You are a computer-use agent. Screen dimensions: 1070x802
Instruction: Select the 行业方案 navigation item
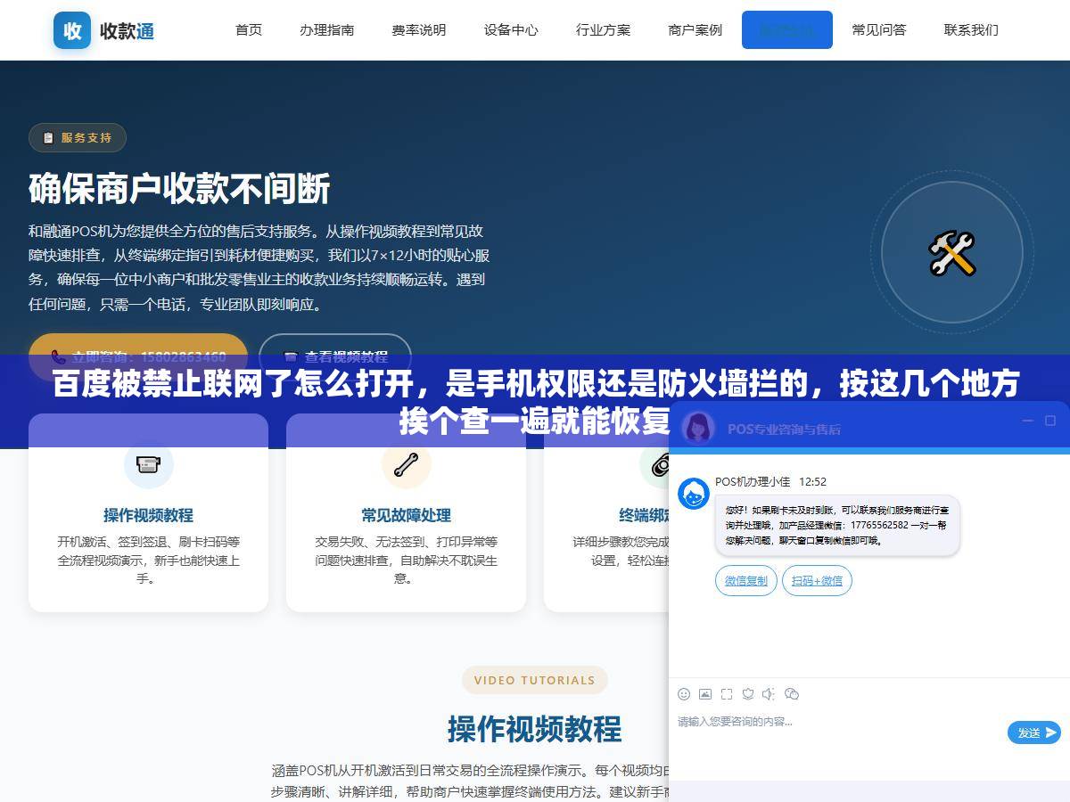click(x=603, y=29)
